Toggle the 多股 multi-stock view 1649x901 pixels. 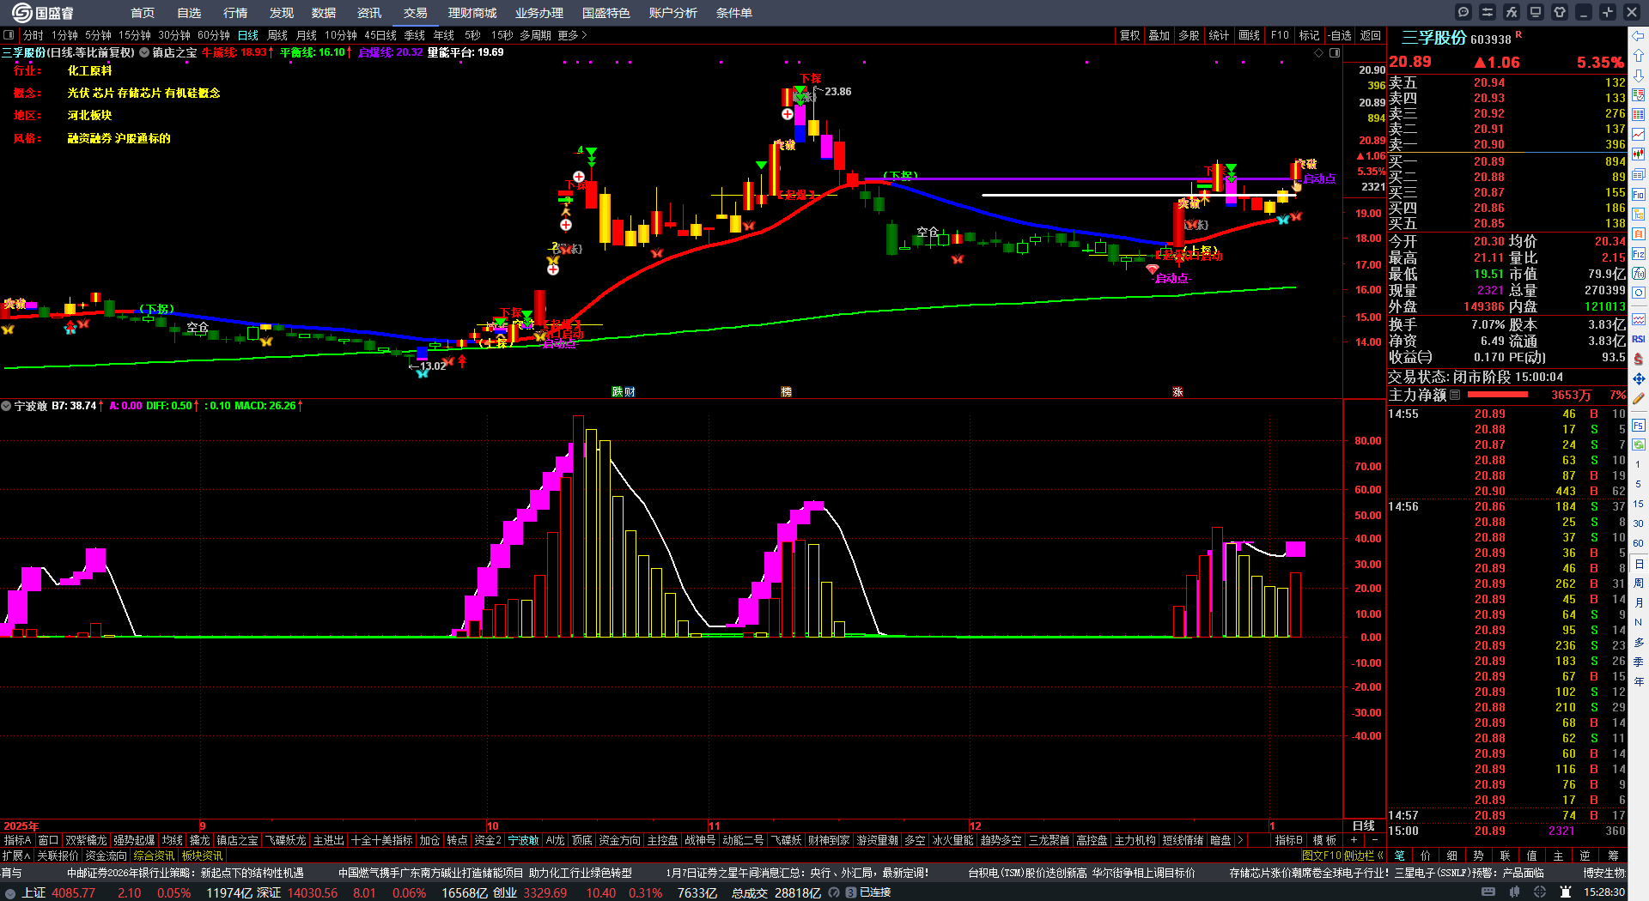tap(1189, 35)
